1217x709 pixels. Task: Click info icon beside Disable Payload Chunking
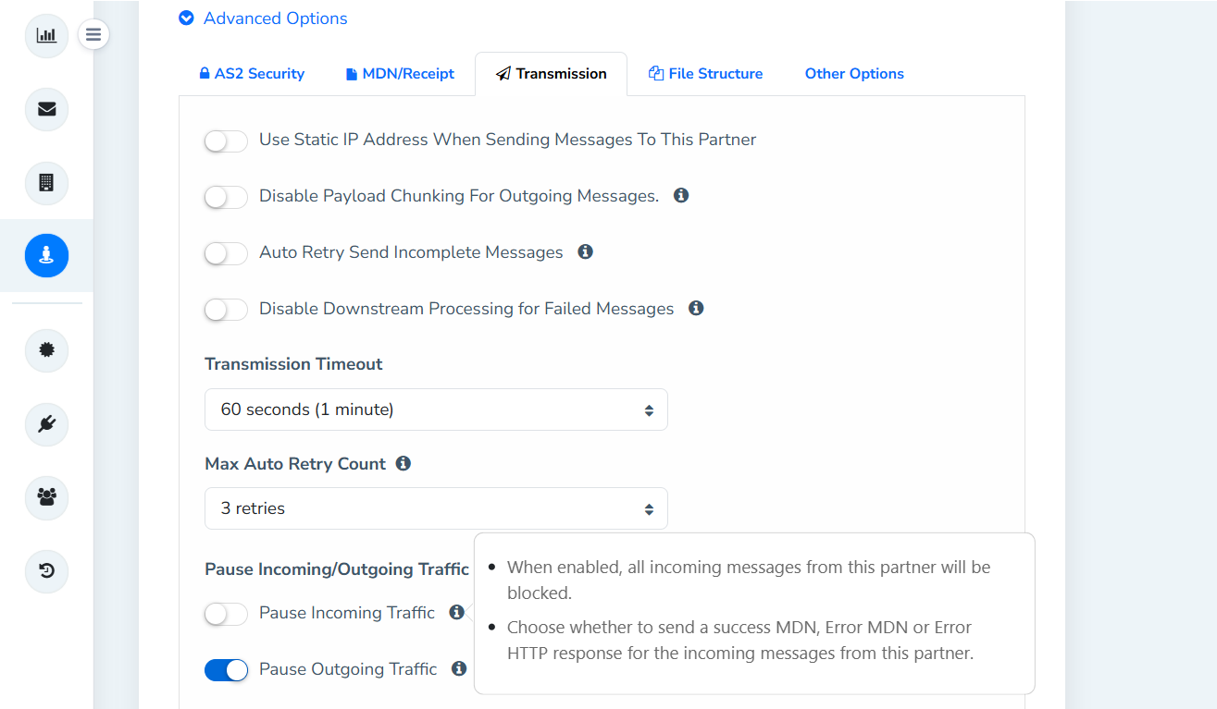pyautogui.click(x=681, y=196)
